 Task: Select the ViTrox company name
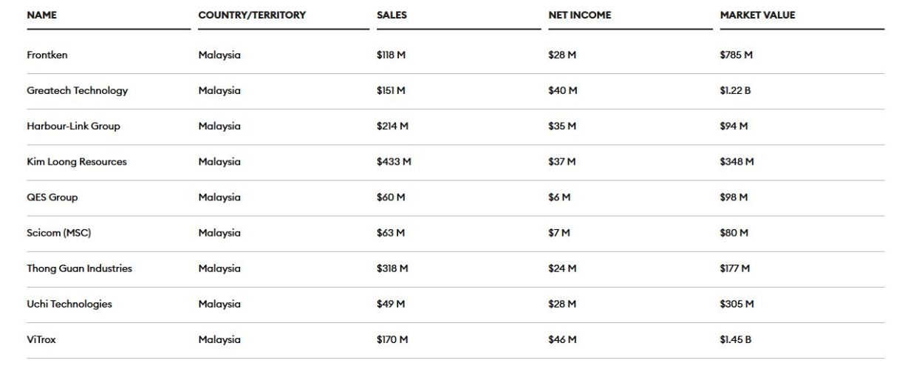pos(41,339)
